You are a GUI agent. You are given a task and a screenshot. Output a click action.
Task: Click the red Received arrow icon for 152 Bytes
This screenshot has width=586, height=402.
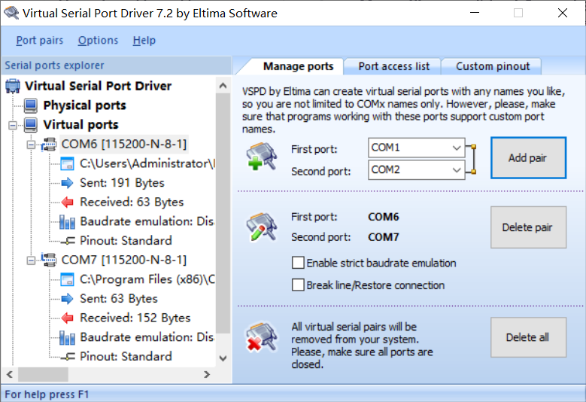[x=67, y=318]
